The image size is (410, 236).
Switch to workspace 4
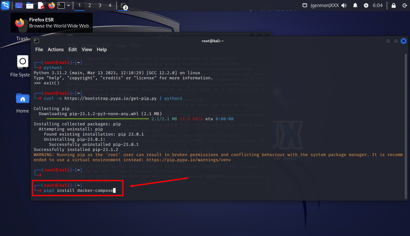point(110,5)
